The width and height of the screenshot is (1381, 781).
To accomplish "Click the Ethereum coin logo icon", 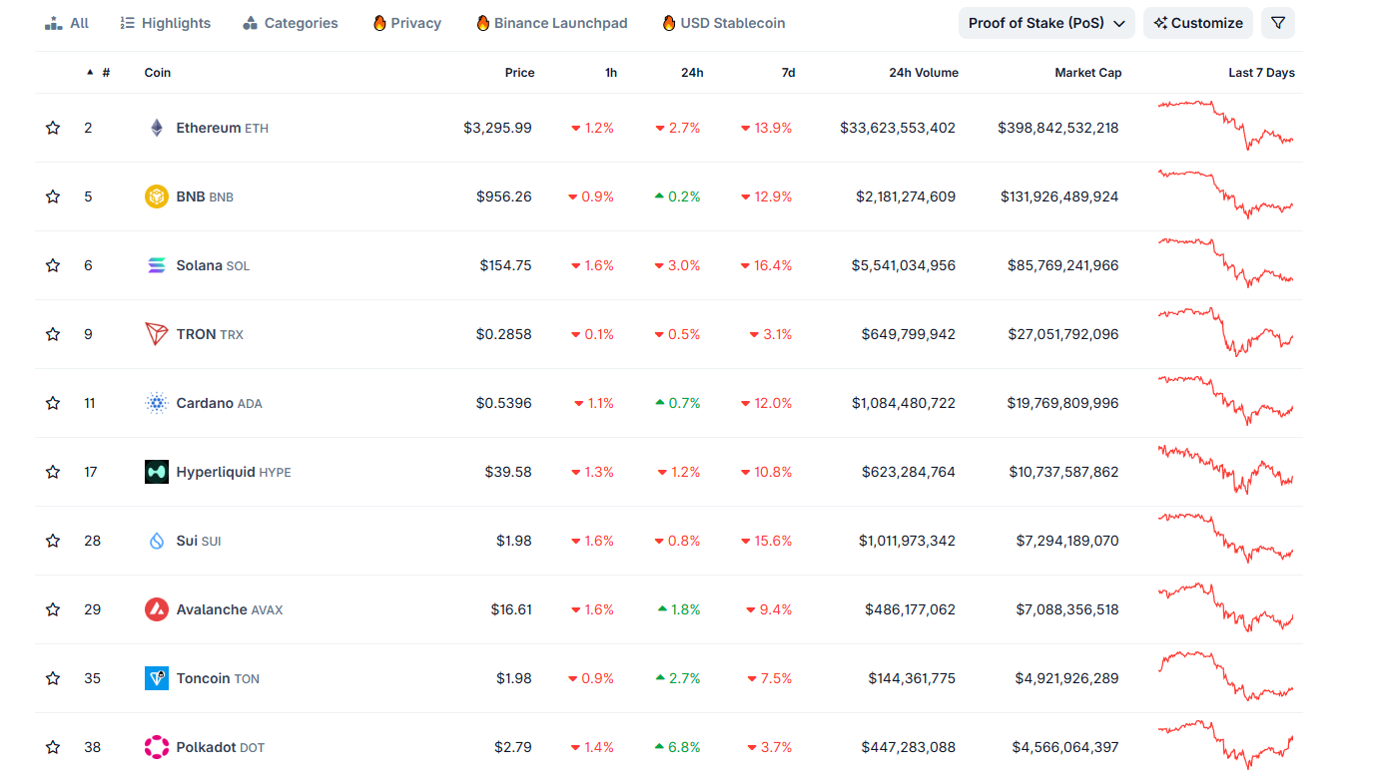I will pyautogui.click(x=157, y=128).
